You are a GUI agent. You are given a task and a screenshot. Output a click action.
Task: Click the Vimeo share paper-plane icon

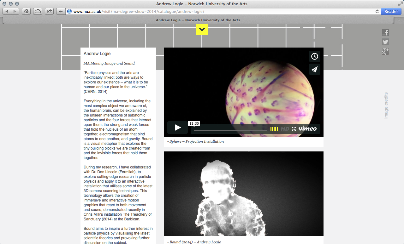coord(314,70)
